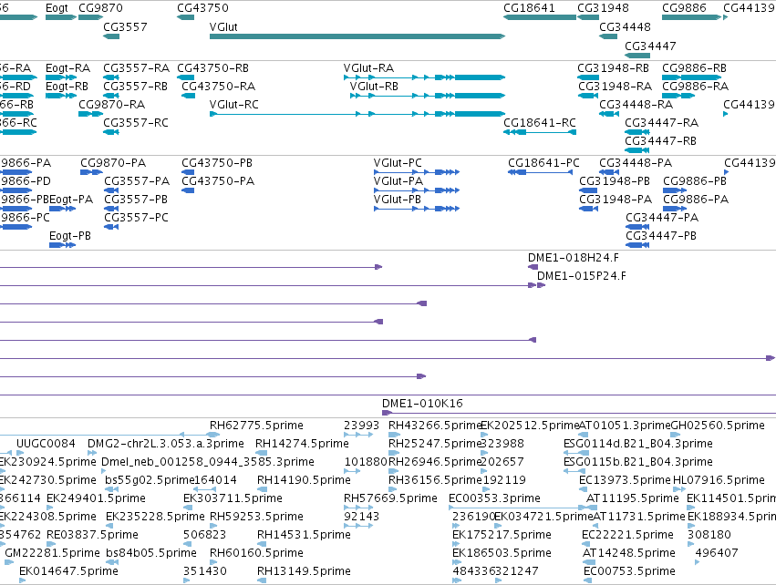Click protein CG31948-PB
Screen dimensions: 776x585
(588, 190)
